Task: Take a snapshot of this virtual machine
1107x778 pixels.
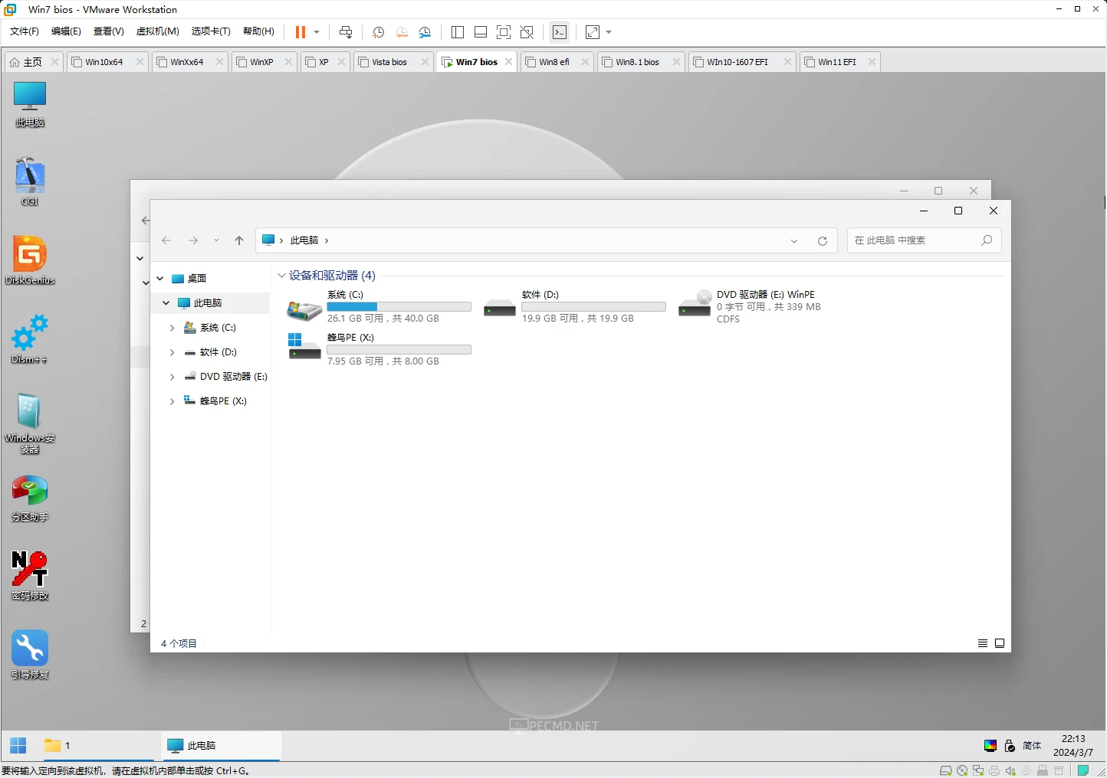Action: point(378,32)
